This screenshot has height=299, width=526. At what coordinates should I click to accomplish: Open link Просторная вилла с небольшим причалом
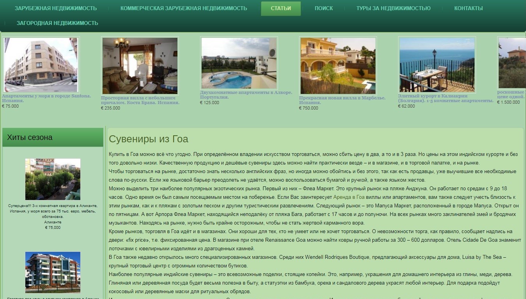tap(140, 100)
